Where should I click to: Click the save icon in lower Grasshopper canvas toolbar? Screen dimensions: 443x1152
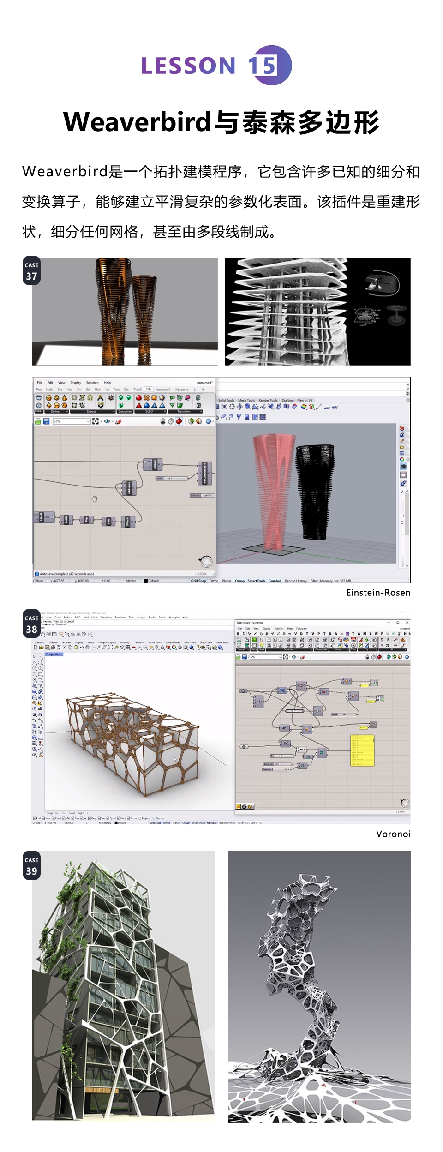[x=245, y=657]
